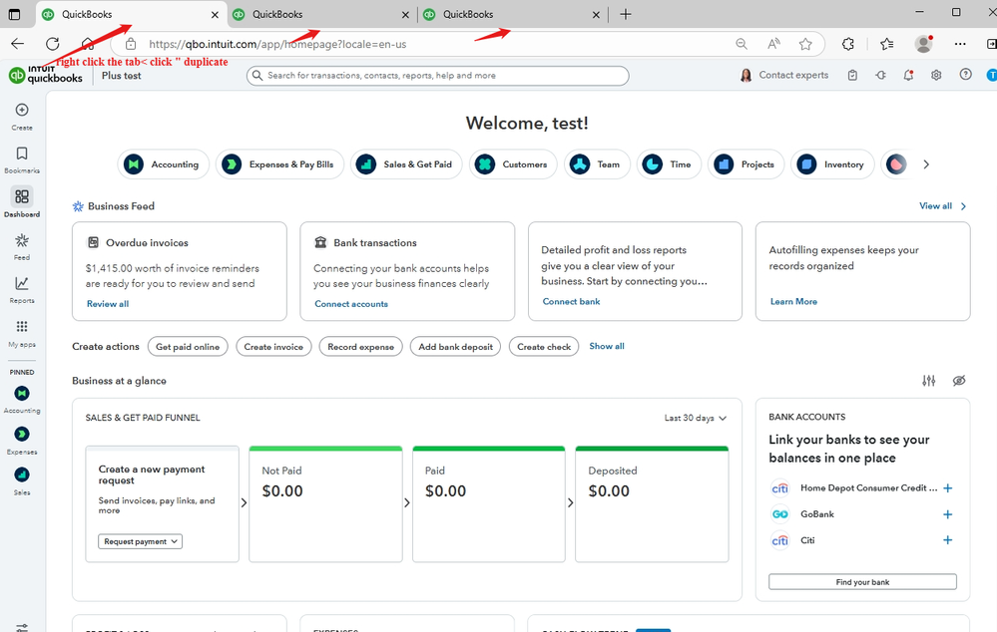This screenshot has width=997, height=632.
Task: Refresh the browser page
Action: [x=53, y=44]
